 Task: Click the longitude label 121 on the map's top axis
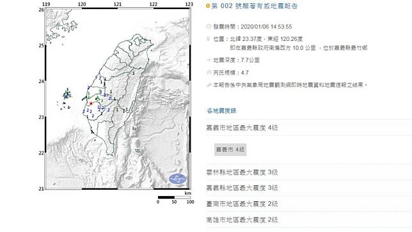118,4
